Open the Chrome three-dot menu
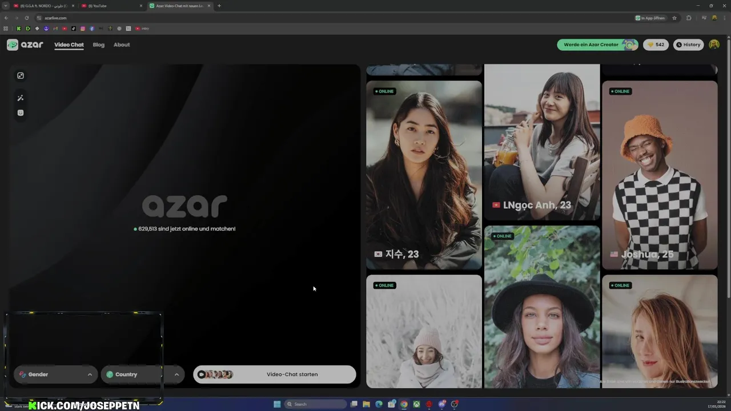 (x=725, y=18)
